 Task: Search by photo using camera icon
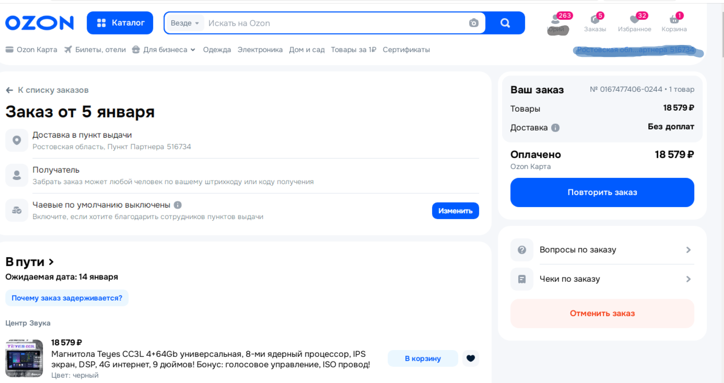pos(474,23)
